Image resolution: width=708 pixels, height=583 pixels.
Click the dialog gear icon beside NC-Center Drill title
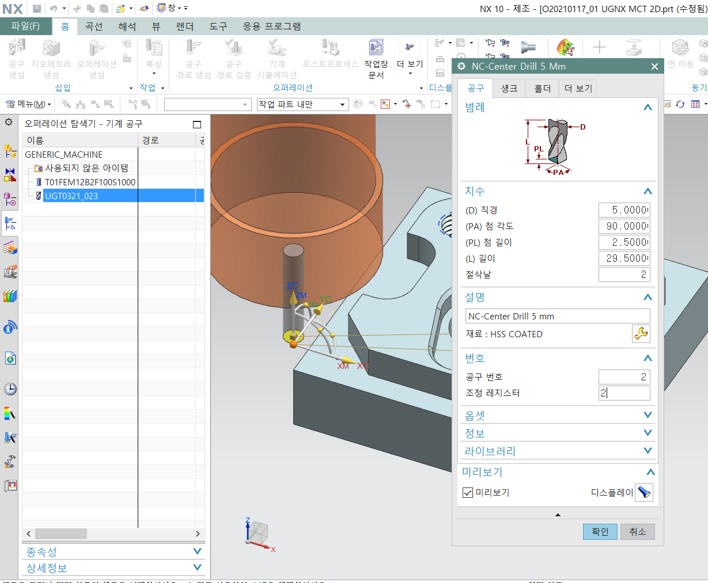(x=461, y=66)
